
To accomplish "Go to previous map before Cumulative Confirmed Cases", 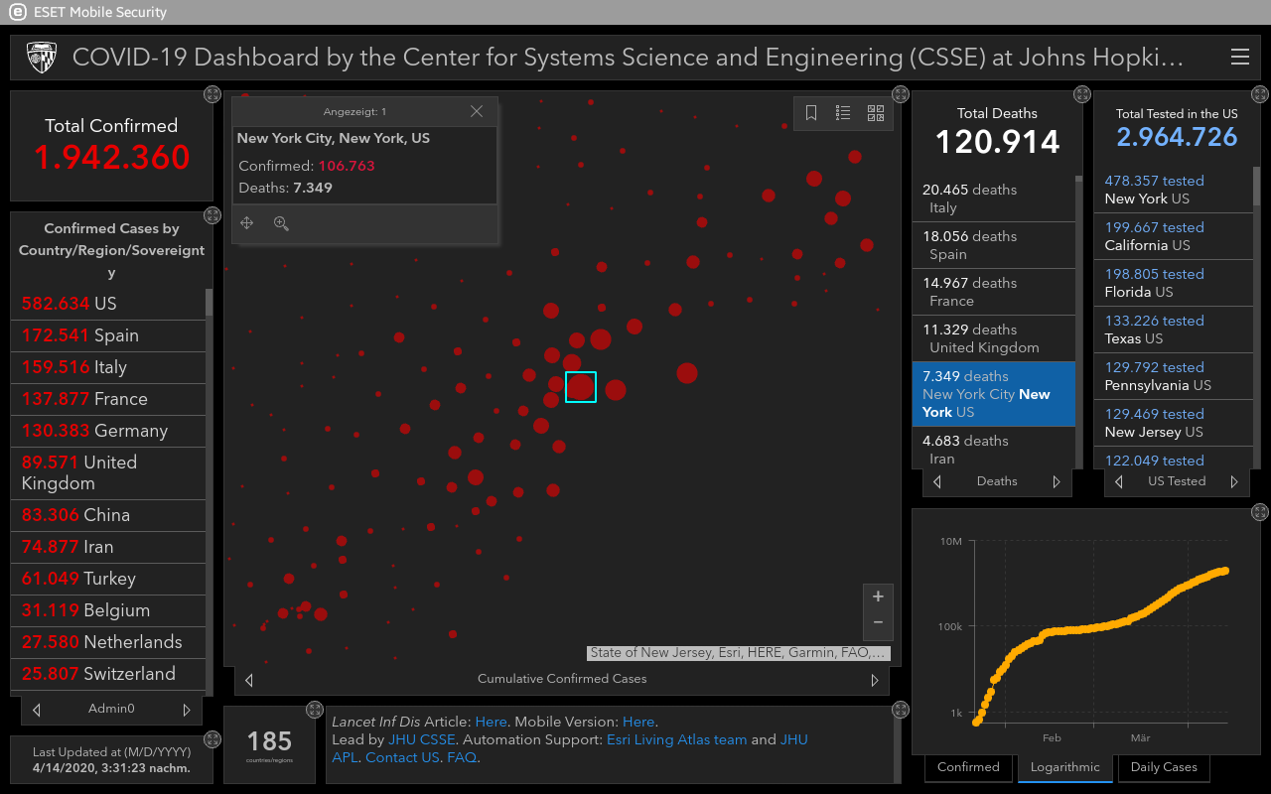I will click(x=249, y=680).
